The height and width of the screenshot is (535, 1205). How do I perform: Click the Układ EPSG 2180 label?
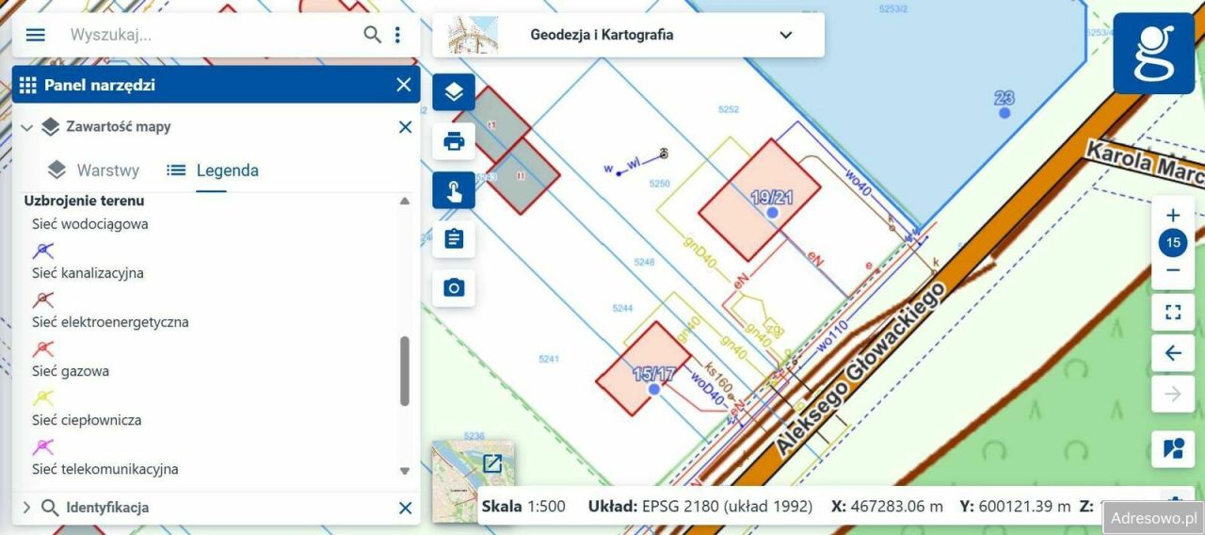[699, 507]
